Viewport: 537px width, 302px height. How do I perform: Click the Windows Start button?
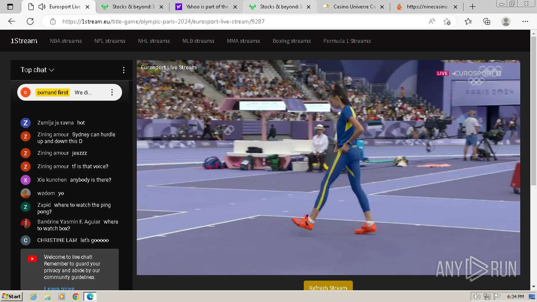(x=11, y=297)
